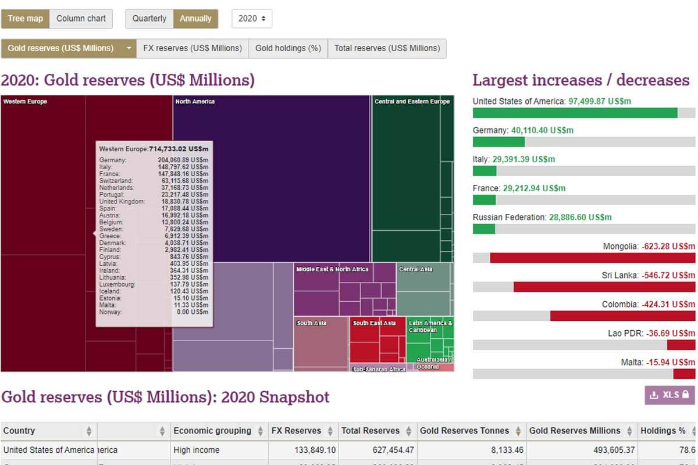Expand the year stepper to change year
This screenshot has height=465, width=698.
[264, 18]
